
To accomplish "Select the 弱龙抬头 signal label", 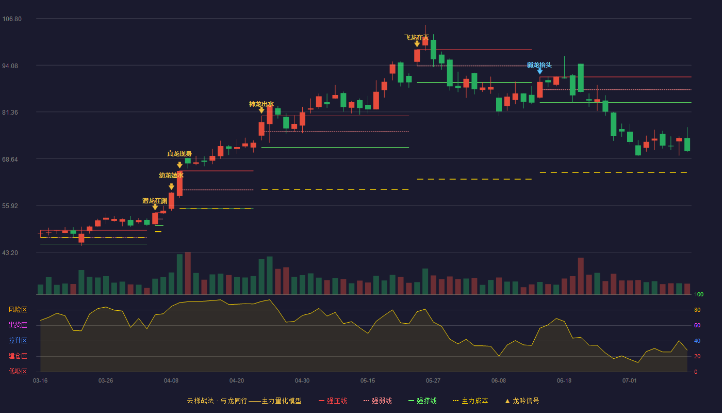I will click(539, 65).
